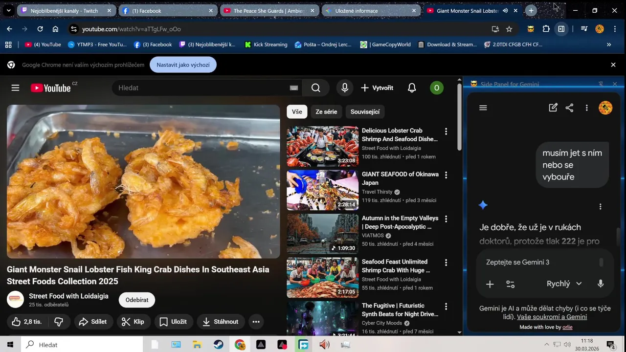626x352 pixels.
Task: Click the Klip button
Action: (133, 322)
